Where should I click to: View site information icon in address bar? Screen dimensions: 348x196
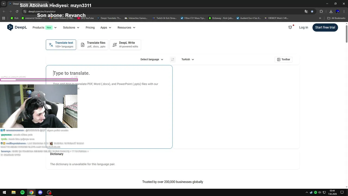[x=25, y=11]
